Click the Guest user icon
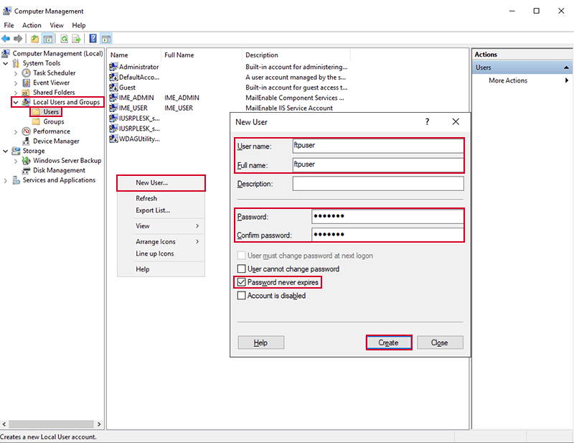 (x=113, y=87)
